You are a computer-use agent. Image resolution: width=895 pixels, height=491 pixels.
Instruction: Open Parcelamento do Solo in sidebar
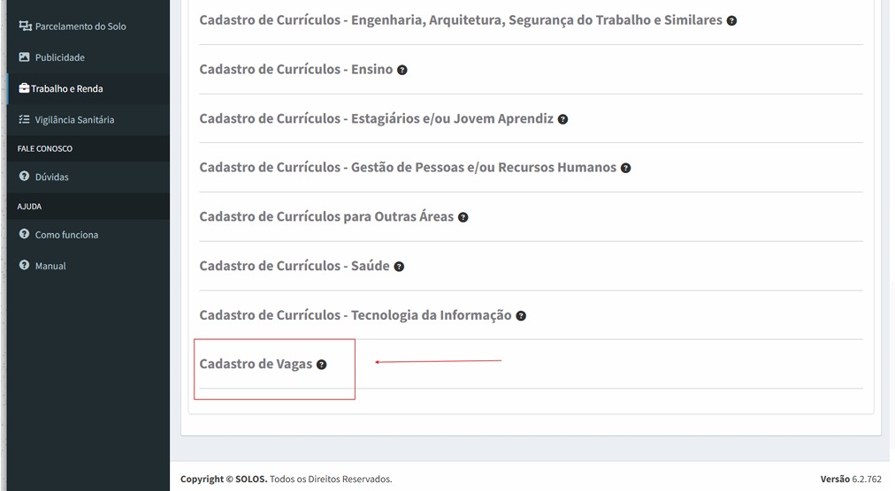(80, 26)
